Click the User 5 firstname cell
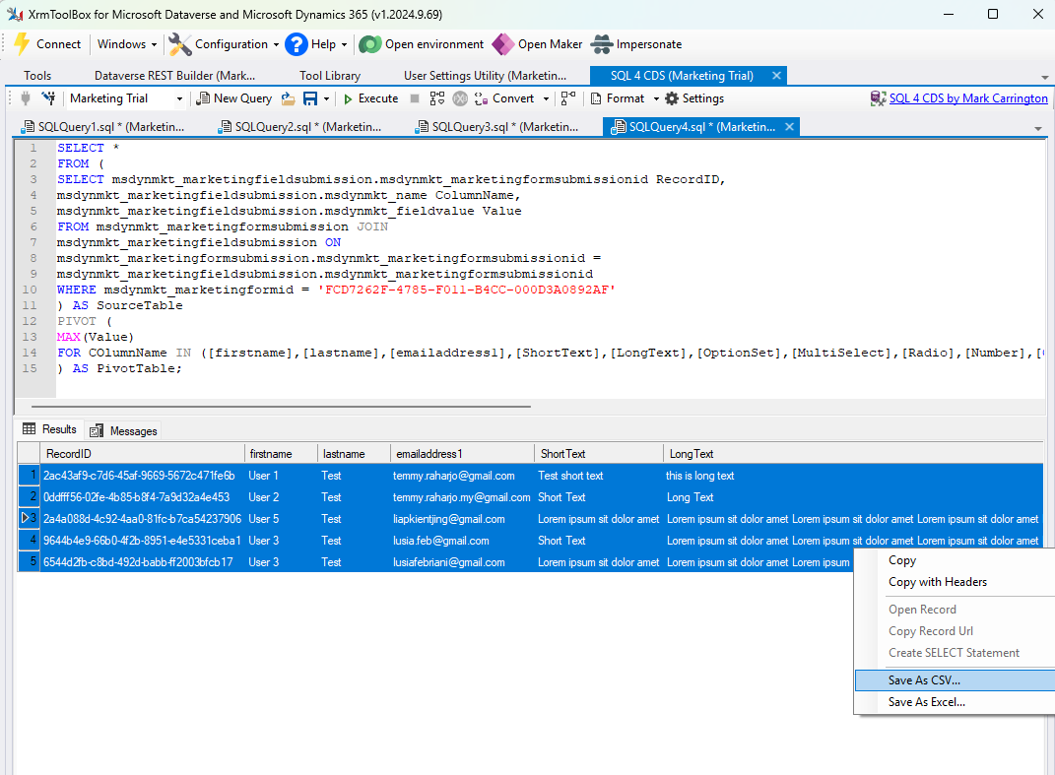1055x775 pixels. [x=281, y=519]
